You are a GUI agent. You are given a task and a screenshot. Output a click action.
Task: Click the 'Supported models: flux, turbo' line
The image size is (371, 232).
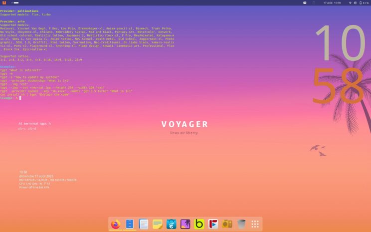25,14
